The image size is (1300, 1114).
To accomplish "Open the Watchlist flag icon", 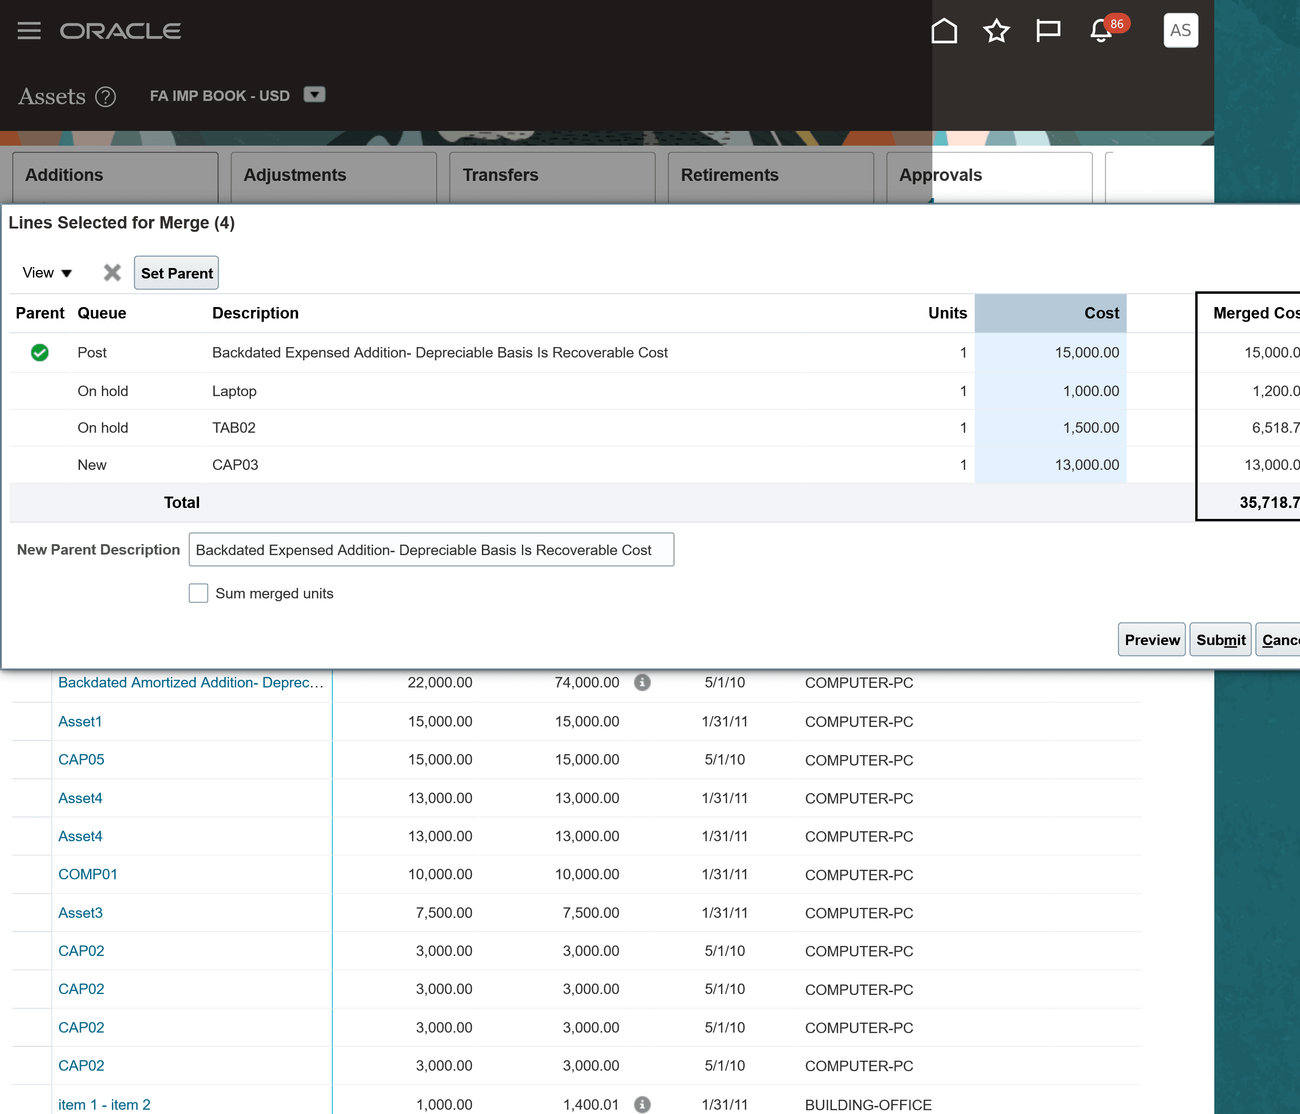I will click(1048, 31).
